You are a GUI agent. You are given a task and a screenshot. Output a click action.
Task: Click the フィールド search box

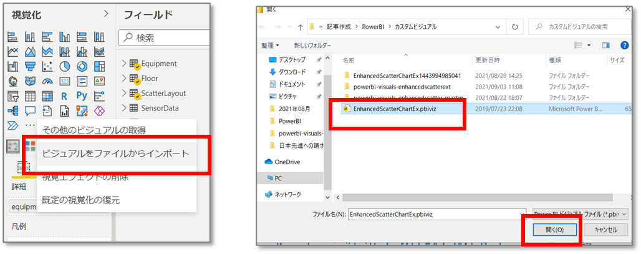(x=165, y=37)
